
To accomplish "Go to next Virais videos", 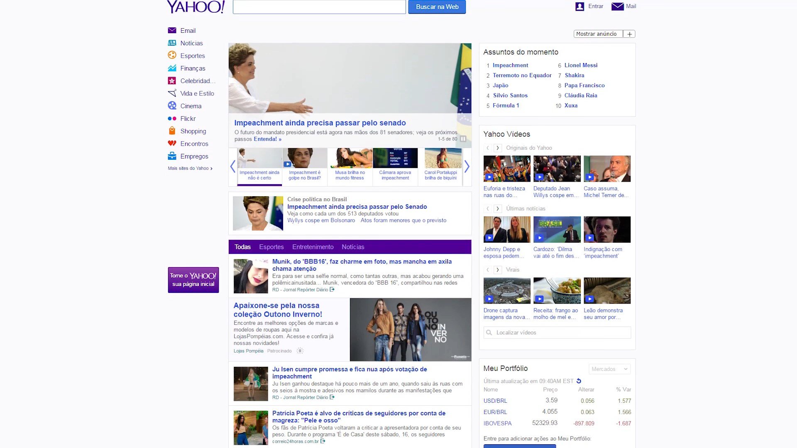I will point(497,270).
